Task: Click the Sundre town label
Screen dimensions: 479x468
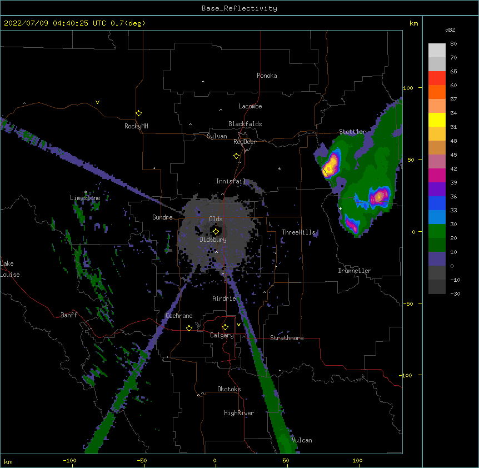Action: tap(162, 217)
